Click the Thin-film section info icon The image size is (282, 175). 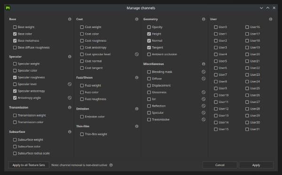point(137,126)
